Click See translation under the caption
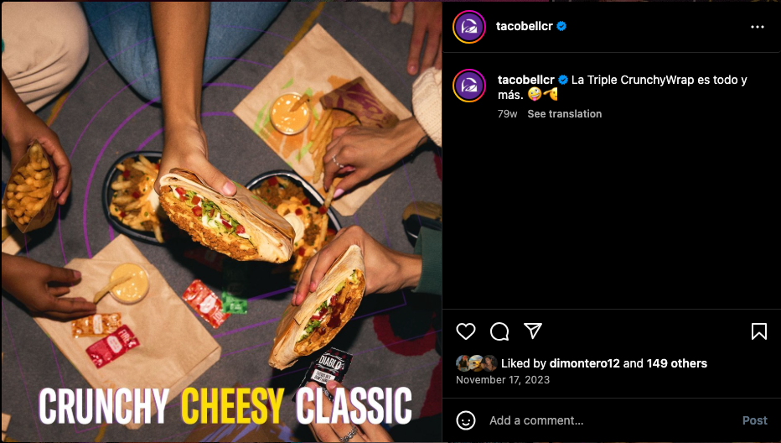The image size is (781, 443). coord(564,114)
